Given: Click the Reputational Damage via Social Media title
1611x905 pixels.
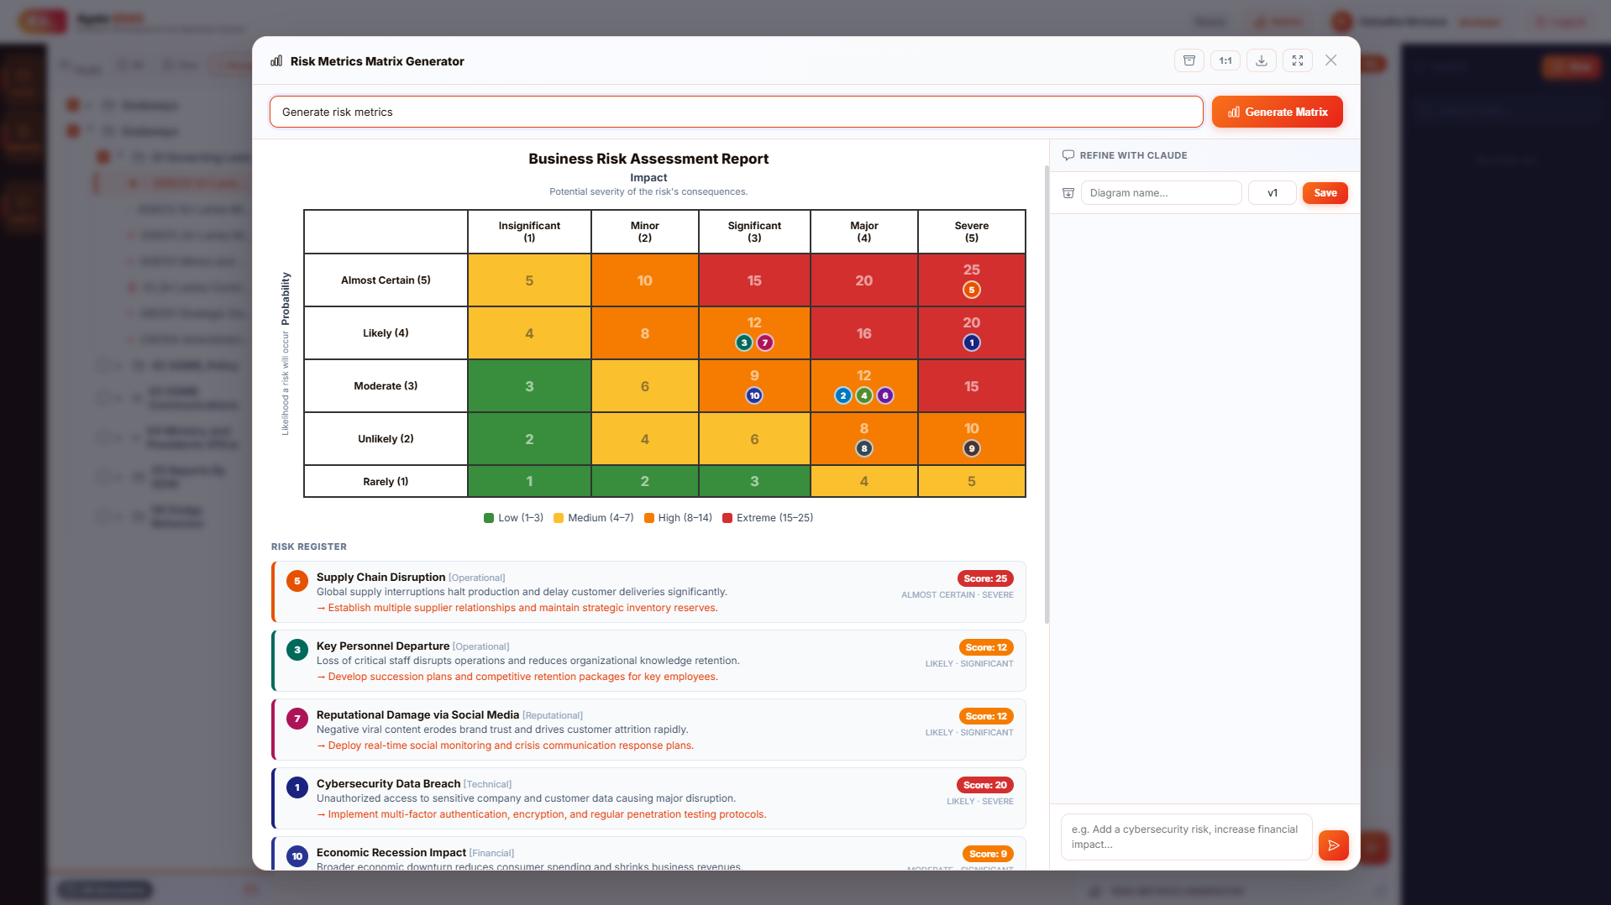Looking at the screenshot, I should [x=417, y=715].
